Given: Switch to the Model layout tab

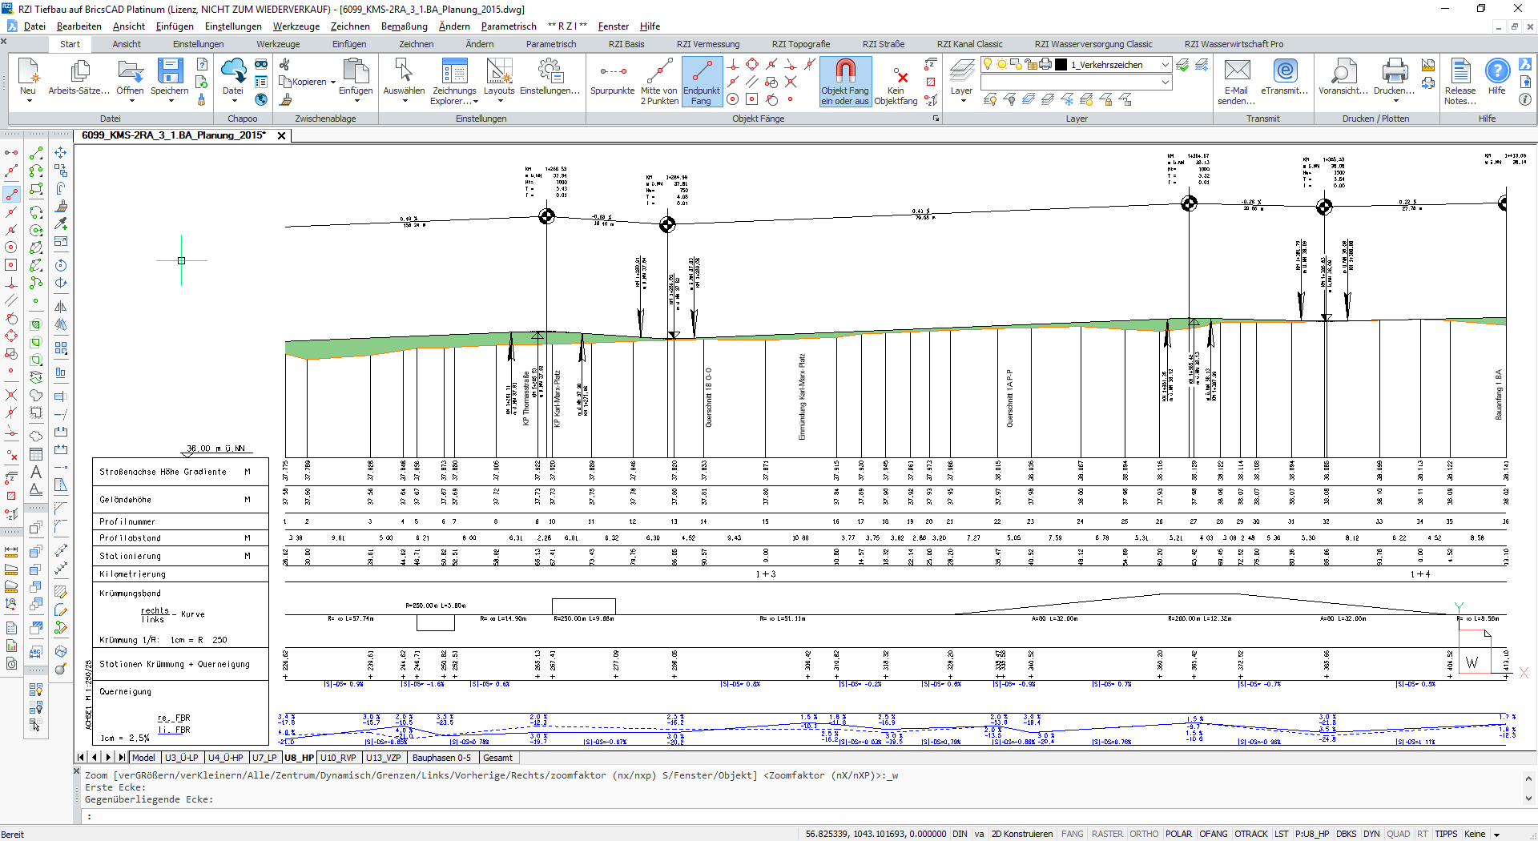Looking at the screenshot, I should tap(143, 758).
